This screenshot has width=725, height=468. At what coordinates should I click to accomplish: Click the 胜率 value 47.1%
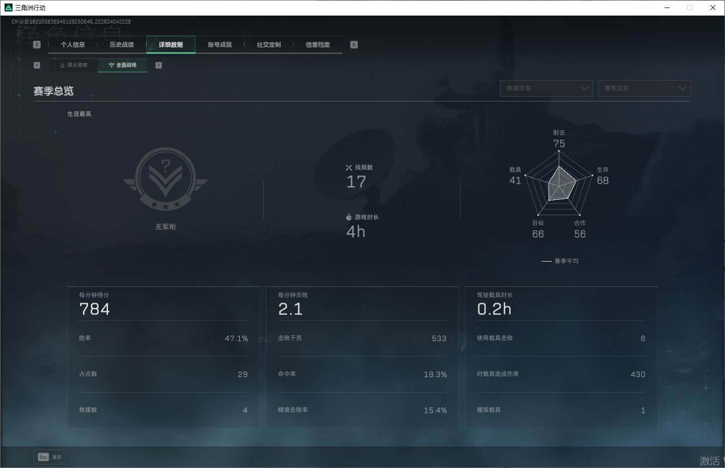pos(236,338)
